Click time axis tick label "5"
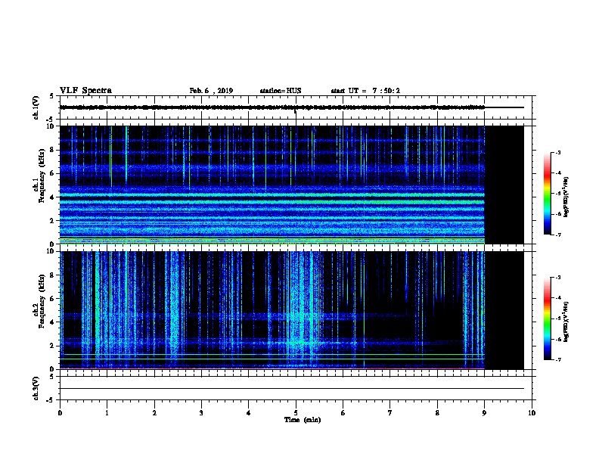The width and height of the screenshot is (599, 463). [296, 412]
